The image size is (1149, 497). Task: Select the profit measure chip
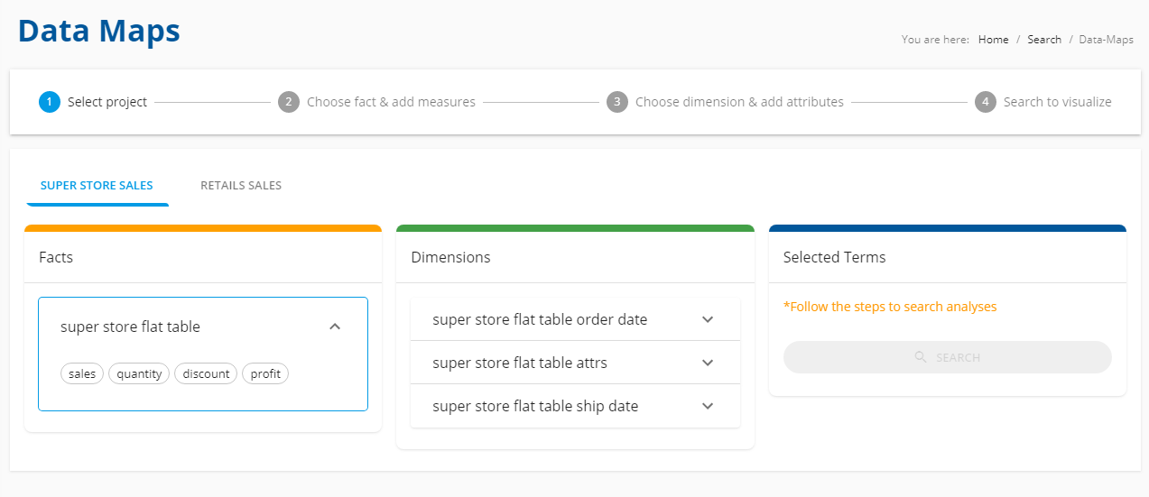pos(265,373)
